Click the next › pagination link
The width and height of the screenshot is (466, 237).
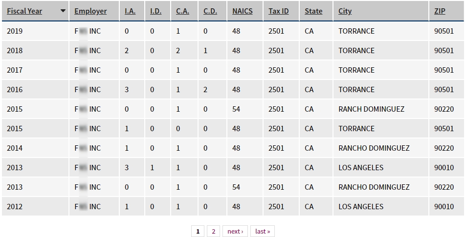(235, 231)
